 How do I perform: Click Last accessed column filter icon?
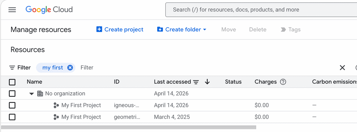[x=196, y=82]
